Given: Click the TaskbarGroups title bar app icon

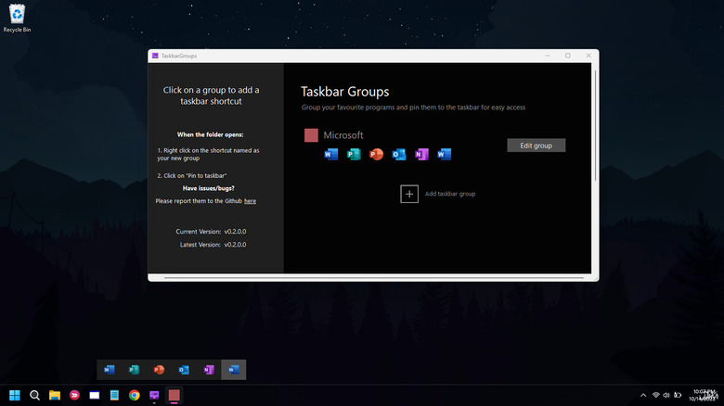Looking at the screenshot, I should point(155,56).
